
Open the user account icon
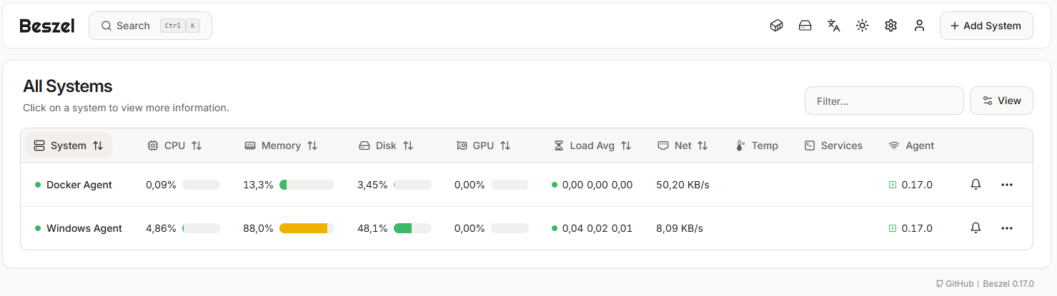click(x=919, y=26)
